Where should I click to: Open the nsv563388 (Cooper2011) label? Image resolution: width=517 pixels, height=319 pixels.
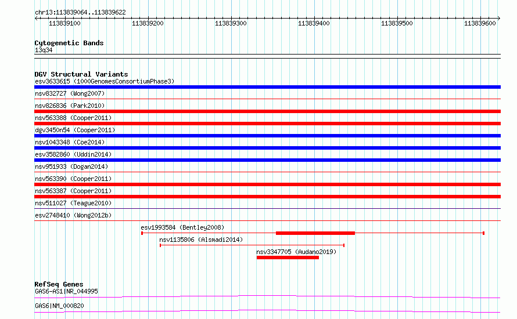(73, 118)
